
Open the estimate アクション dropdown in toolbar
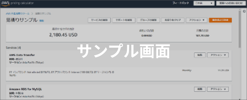pos(197,20)
